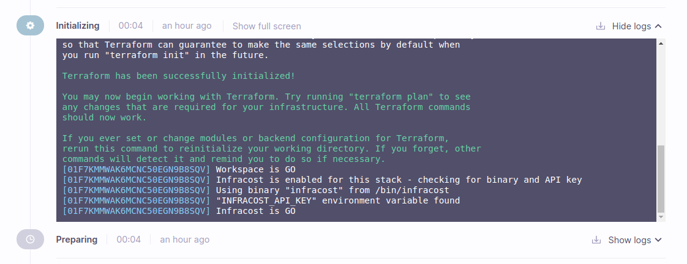Click the Preparing stage clock icon
This screenshot has width=687, height=264.
[30, 240]
